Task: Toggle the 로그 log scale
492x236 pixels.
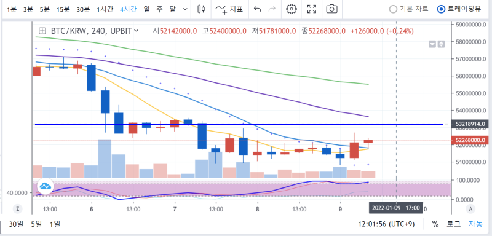Action: (454, 224)
